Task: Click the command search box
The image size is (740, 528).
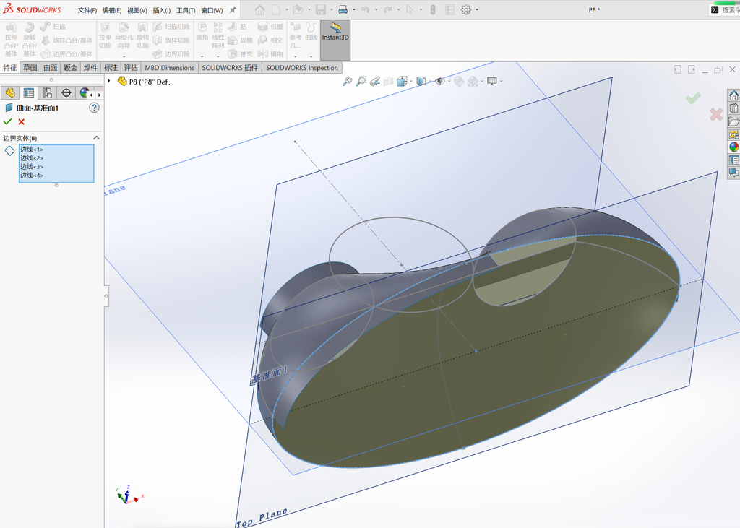Action: pyautogui.click(x=725, y=10)
